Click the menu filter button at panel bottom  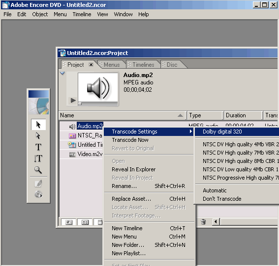tap(85, 222)
